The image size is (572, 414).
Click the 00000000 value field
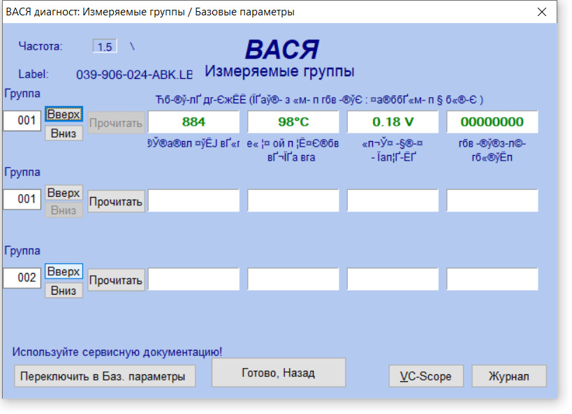coord(492,122)
